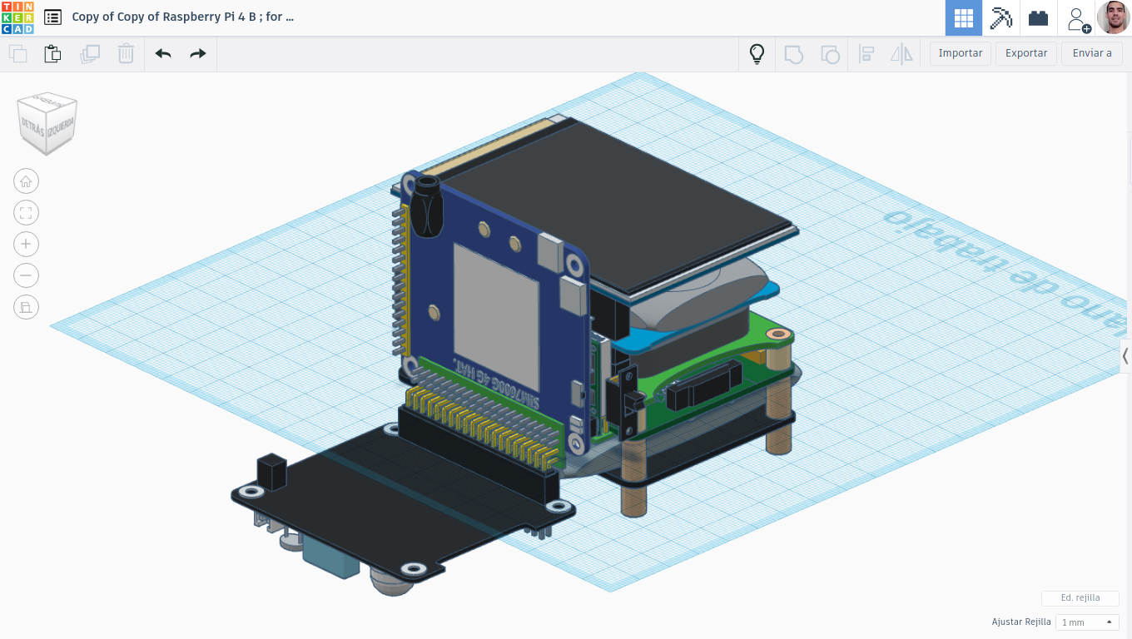The height and width of the screenshot is (639, 1132).
Task: Zoom in with the plus icon
Action: [x=26, y=244]
